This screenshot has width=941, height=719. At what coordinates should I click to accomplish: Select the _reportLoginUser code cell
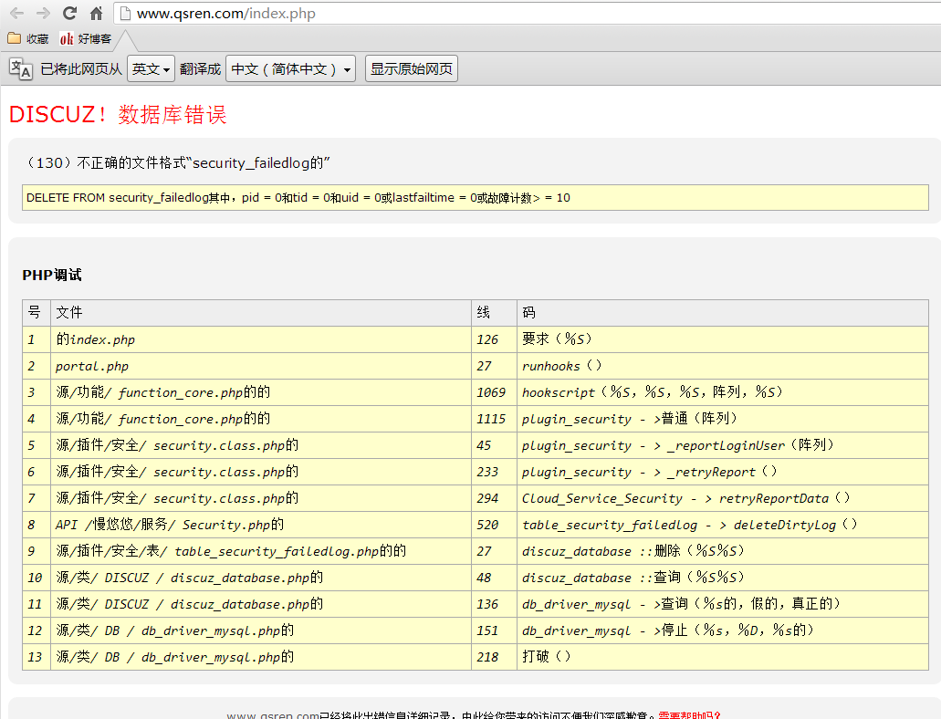point(723,444)
